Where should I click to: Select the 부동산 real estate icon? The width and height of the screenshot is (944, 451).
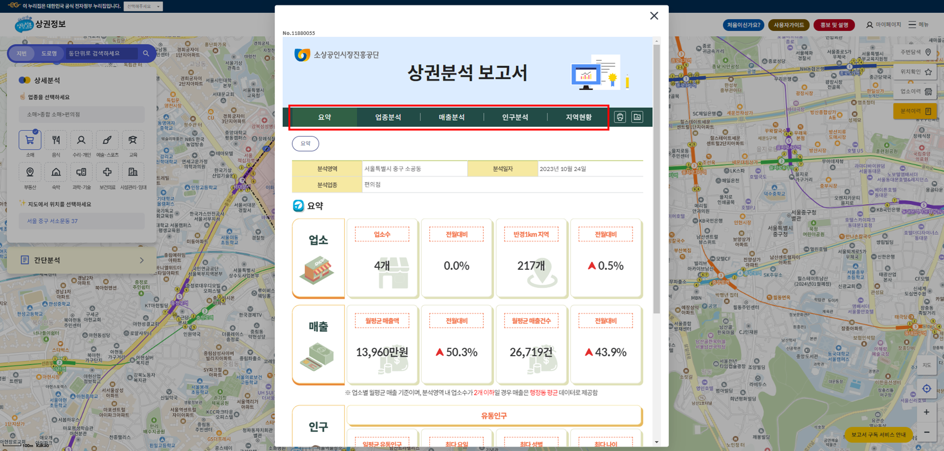30,172
